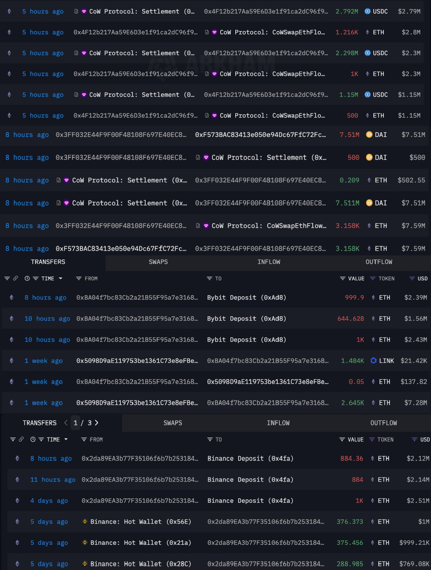Click the value 644.628 in the Bybit row
Screen dimensions: 431x570
point(351,319)
